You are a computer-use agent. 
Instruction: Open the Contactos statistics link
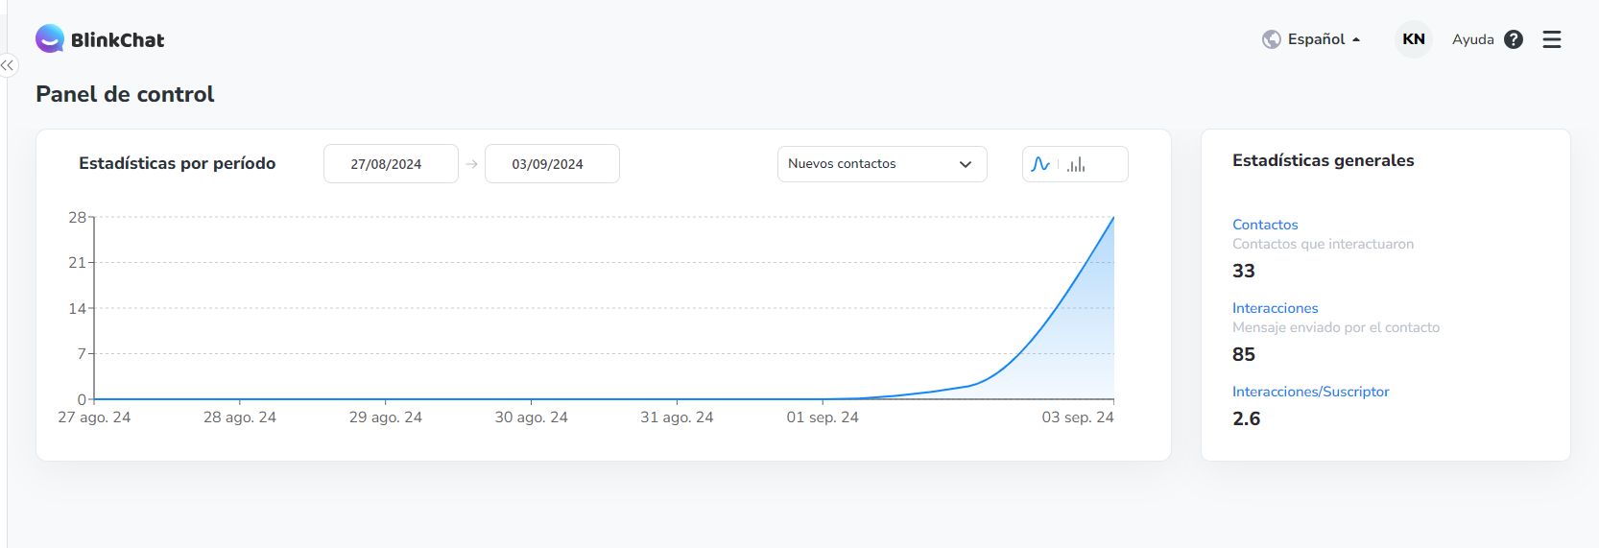click(1265, 225)
